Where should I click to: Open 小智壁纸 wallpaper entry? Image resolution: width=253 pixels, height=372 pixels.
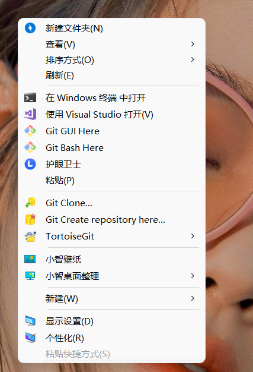click(x=111, y=259)
